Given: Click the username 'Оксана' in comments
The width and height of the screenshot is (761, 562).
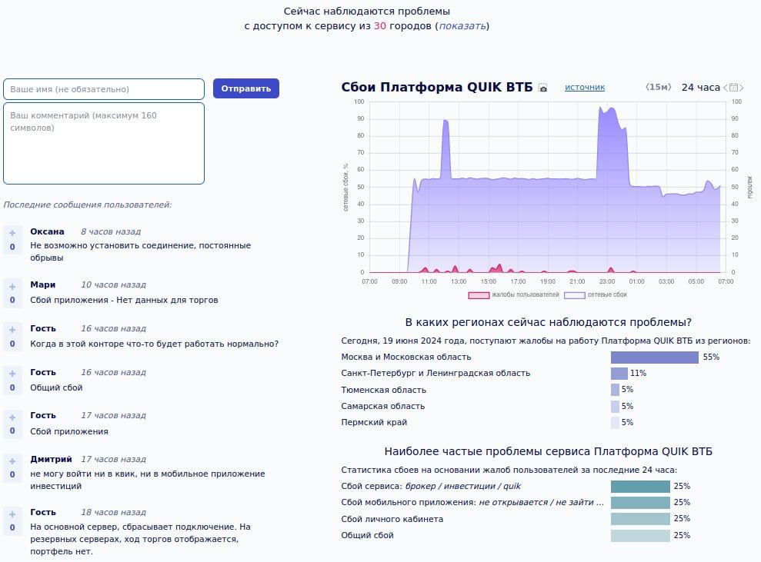Looking at the screenshot, I should tap(47, 231).
